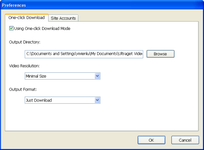This screenshot has height=150, width=204.
Task: Open the Output Format dropdown arrow
Action: point(97,100)
